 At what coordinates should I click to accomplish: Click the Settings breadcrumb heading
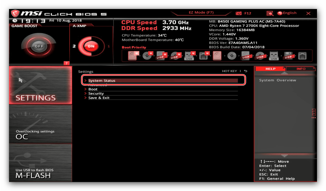point(86,71)
